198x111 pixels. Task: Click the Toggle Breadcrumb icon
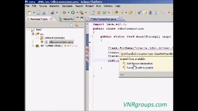pyautogui.click(x=139, y=13)
